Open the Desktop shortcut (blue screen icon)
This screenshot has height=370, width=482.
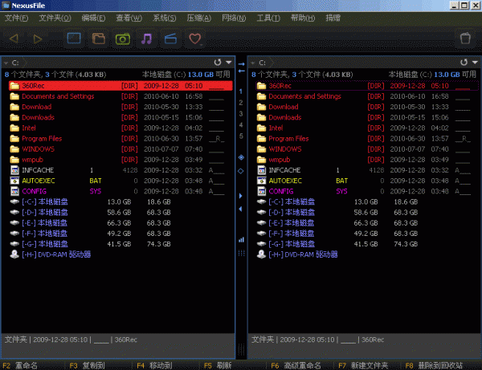74,39
